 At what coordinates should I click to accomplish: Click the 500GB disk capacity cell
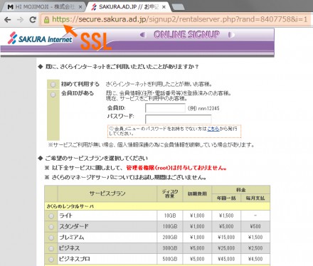[x=170, y=259]
